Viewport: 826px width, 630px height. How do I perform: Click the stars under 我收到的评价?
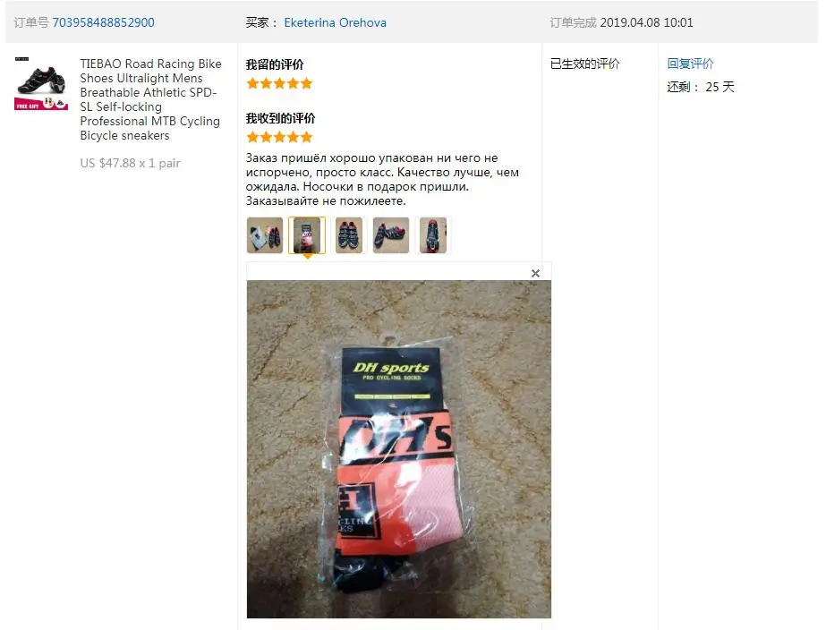280,137
